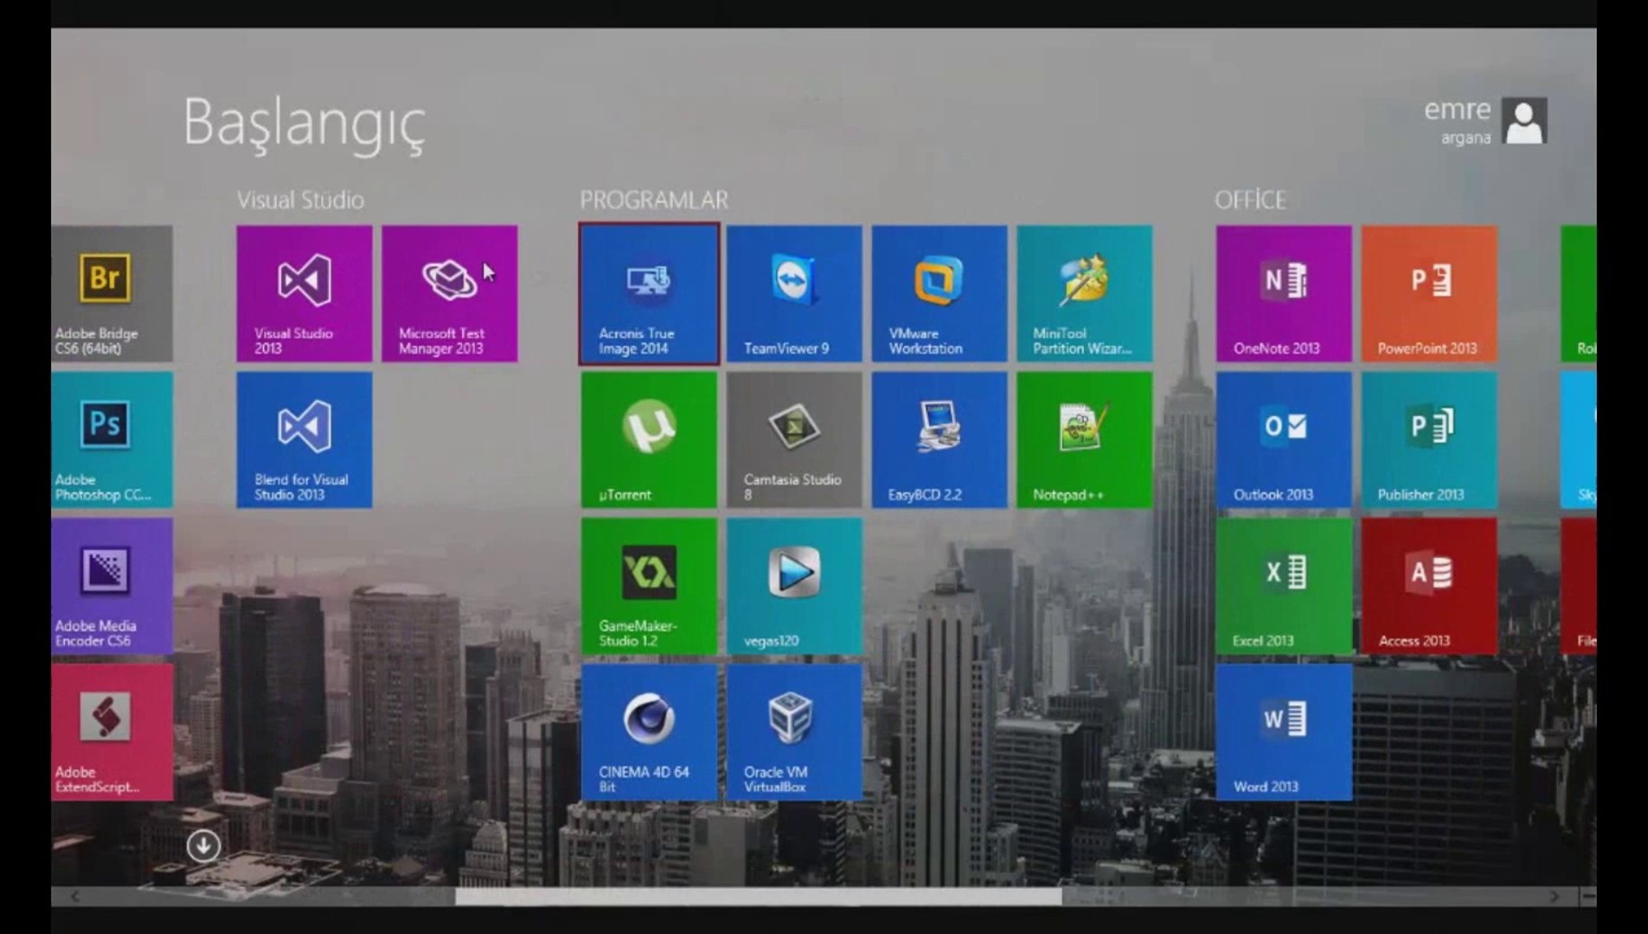Click the horizontal scrollbar thumb
This screenshot has width=1648, height=934.
click(x=759, y=897)
